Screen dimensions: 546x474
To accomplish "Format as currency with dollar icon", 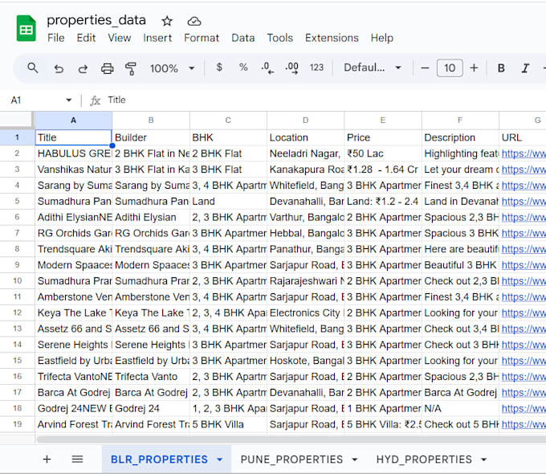I will (x=219, y=67).
